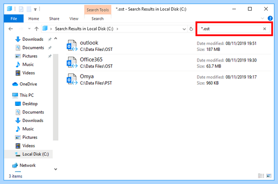Click the address bar location icon
Viewport: 278px width, 184px height.
coord(45,28)
